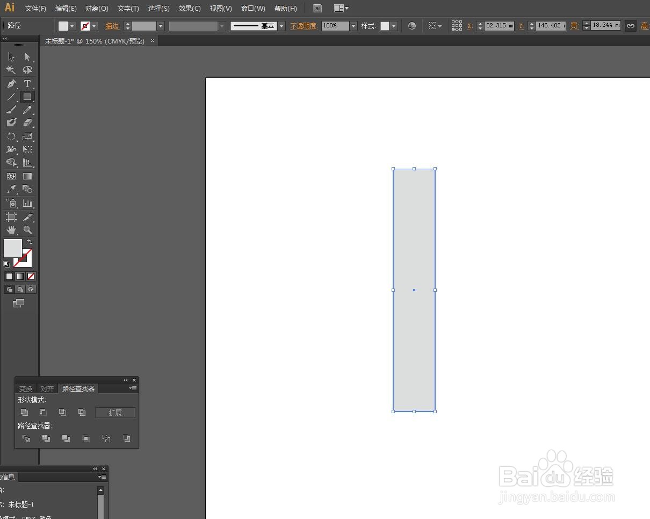Pick the Zoom tool
Screen dimensions: 650x519
pyautogui.click(x=27, y=230)
